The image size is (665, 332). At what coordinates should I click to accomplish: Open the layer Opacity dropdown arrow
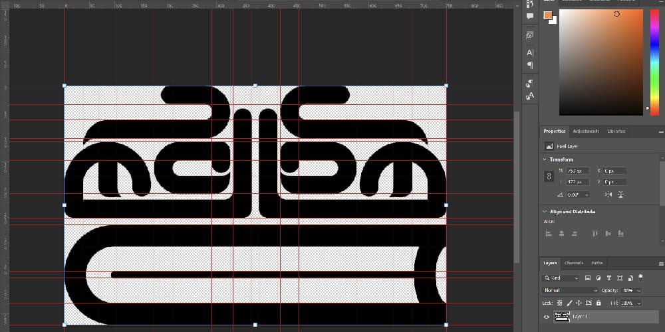click(x=639, y=290)
